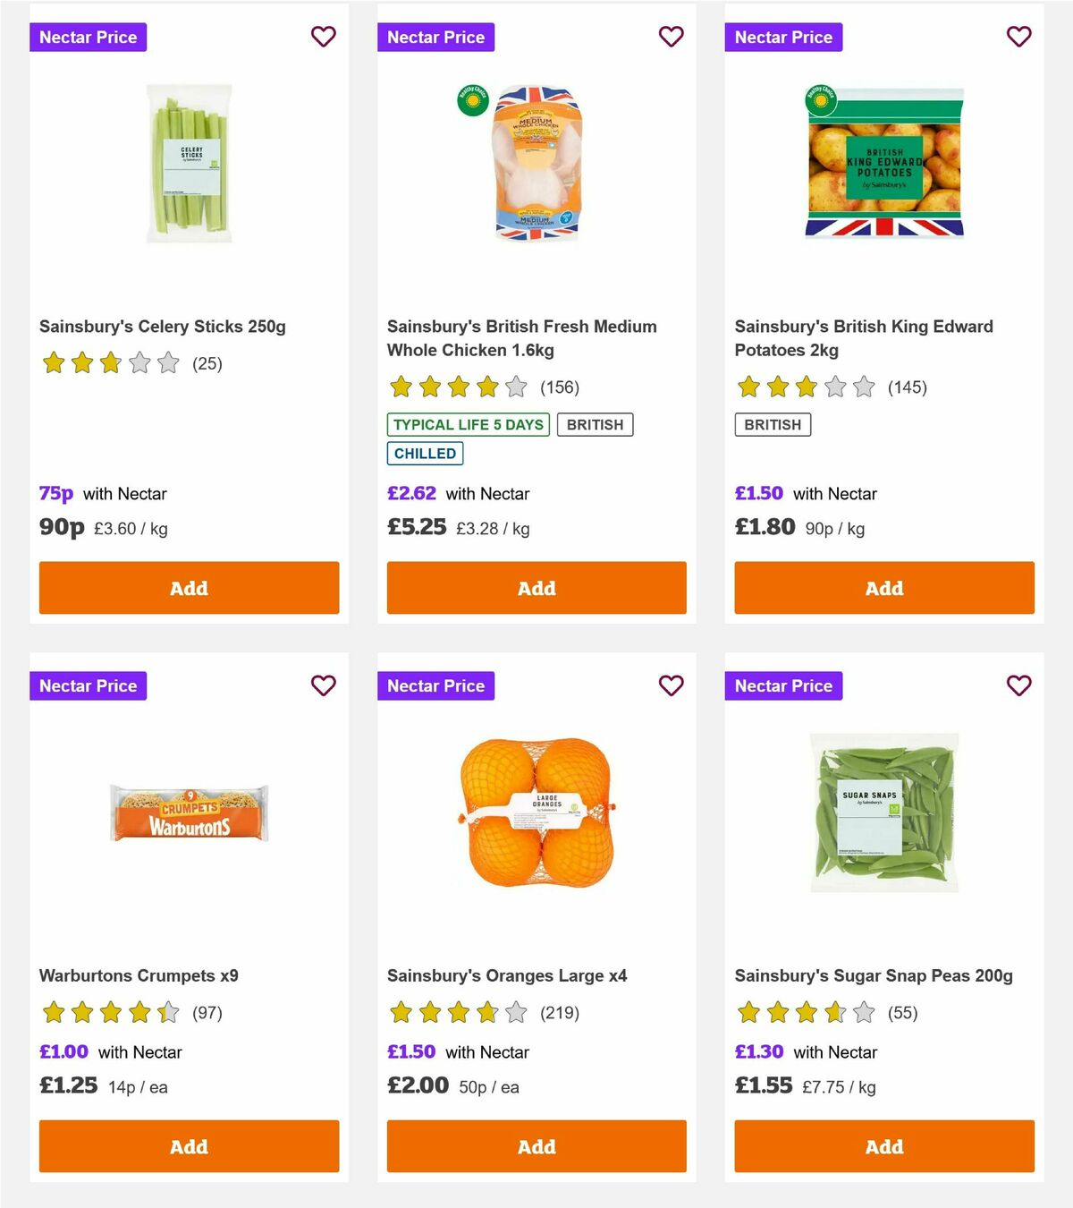Add Sainsbury's Celery Sticks 250g to basket
Image resolution: width=1073 pixels, height=1208 pixels.
189,588
